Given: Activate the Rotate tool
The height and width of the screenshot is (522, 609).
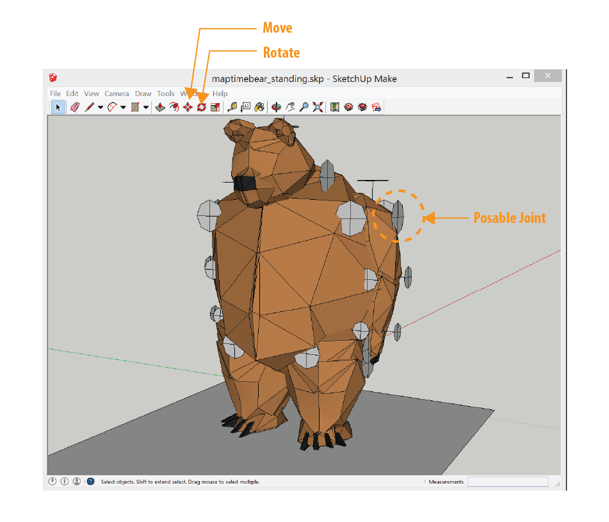Looking at the screenshot, I should click(201, 107).
